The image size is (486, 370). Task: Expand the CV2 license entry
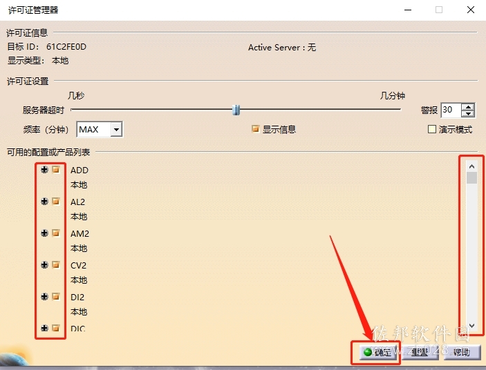[45, 265]
